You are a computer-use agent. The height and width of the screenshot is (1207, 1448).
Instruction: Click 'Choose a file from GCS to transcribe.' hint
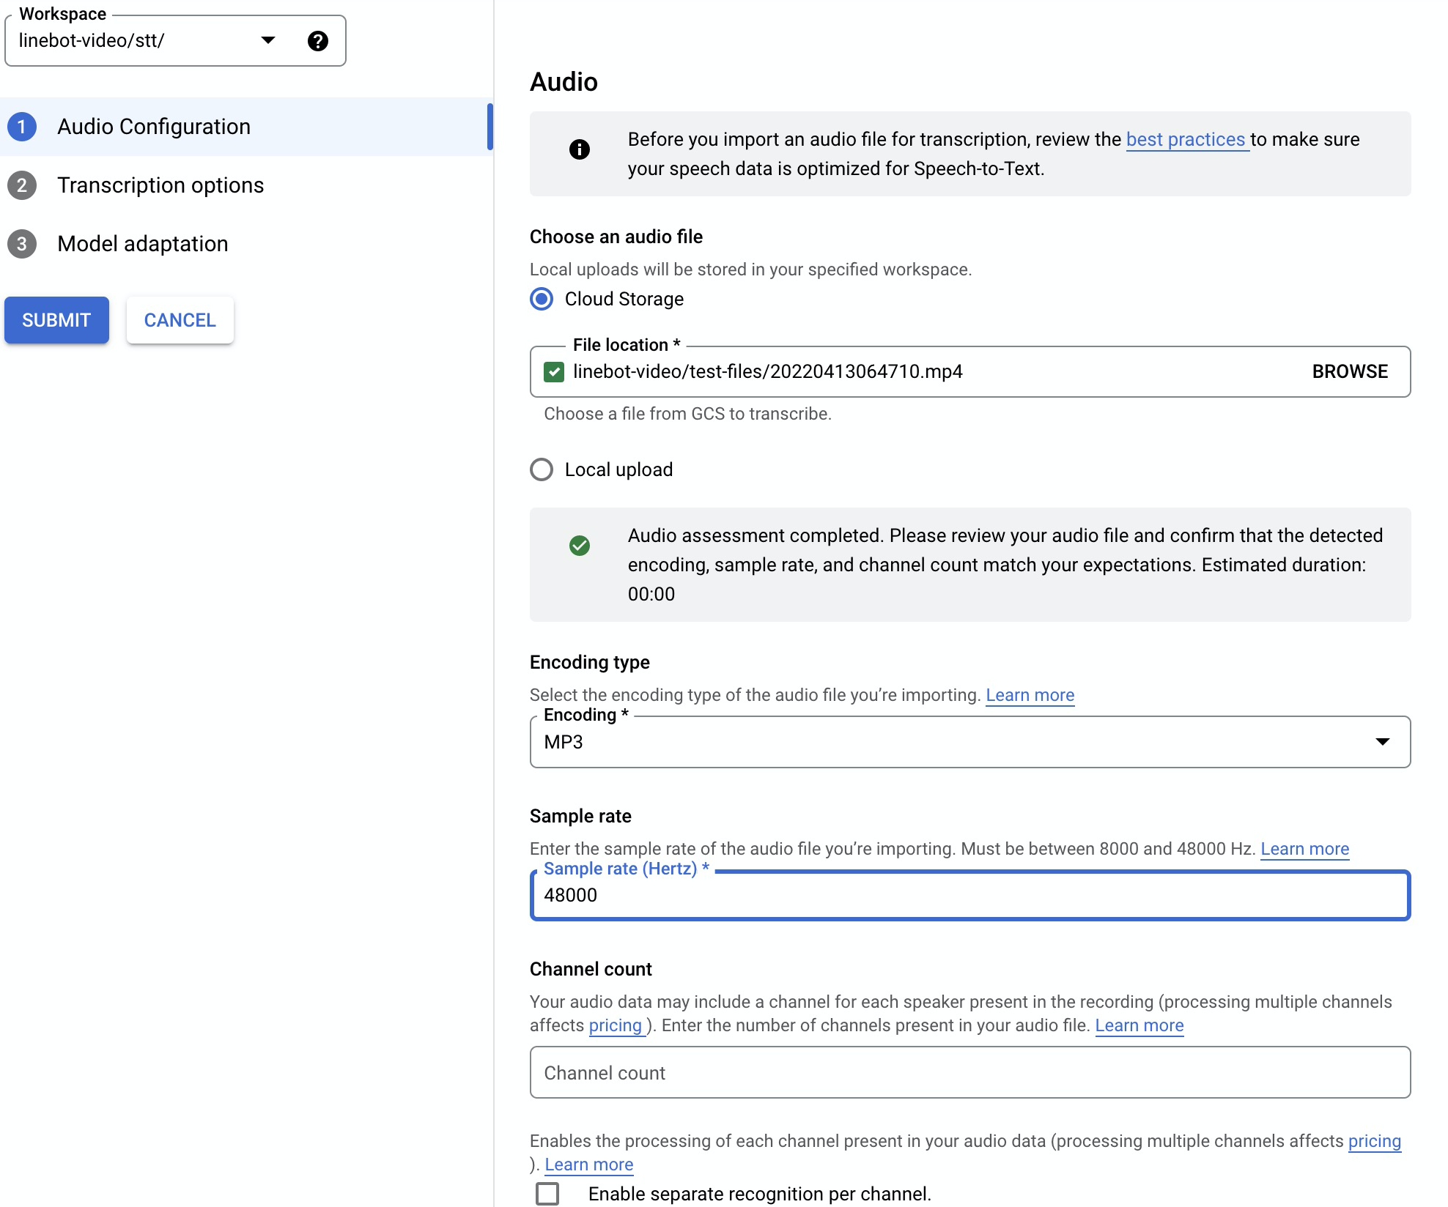[687, 414]
